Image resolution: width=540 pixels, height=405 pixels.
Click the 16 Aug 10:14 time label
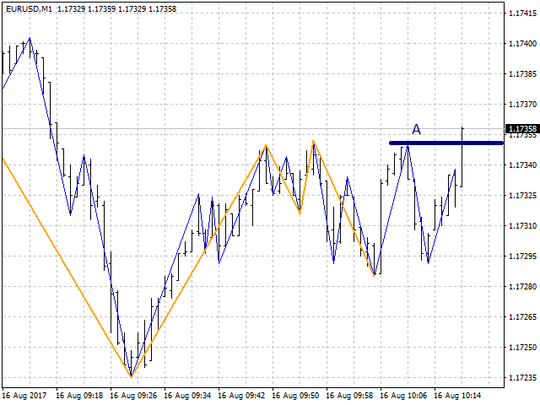pyautogui.click(x=457, y=396)
